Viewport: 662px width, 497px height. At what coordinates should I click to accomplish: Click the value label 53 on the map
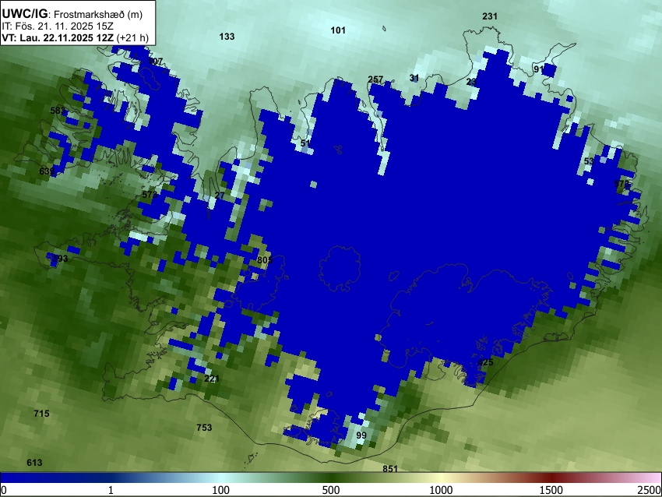(589, 161)
